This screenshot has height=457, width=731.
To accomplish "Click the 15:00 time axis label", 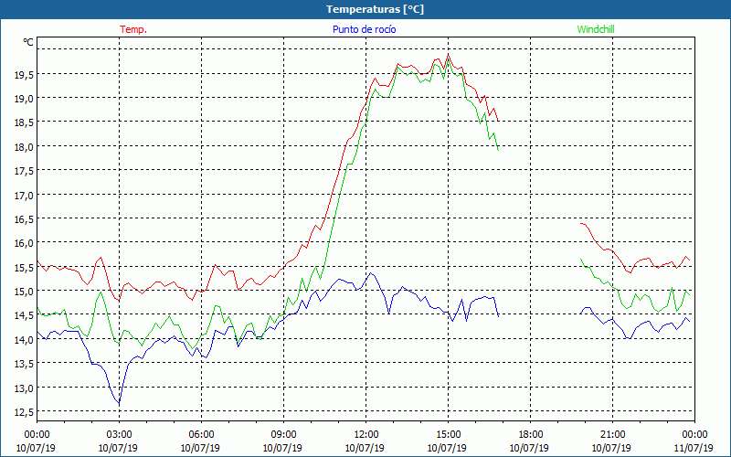I will pyautogui.click(x=448, y=435).
